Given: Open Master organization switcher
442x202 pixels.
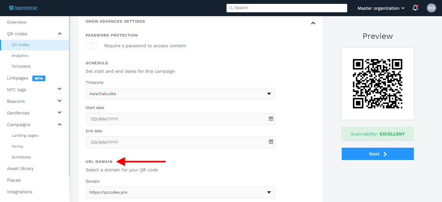Looking at the screenshot, I should pos(381,8).
